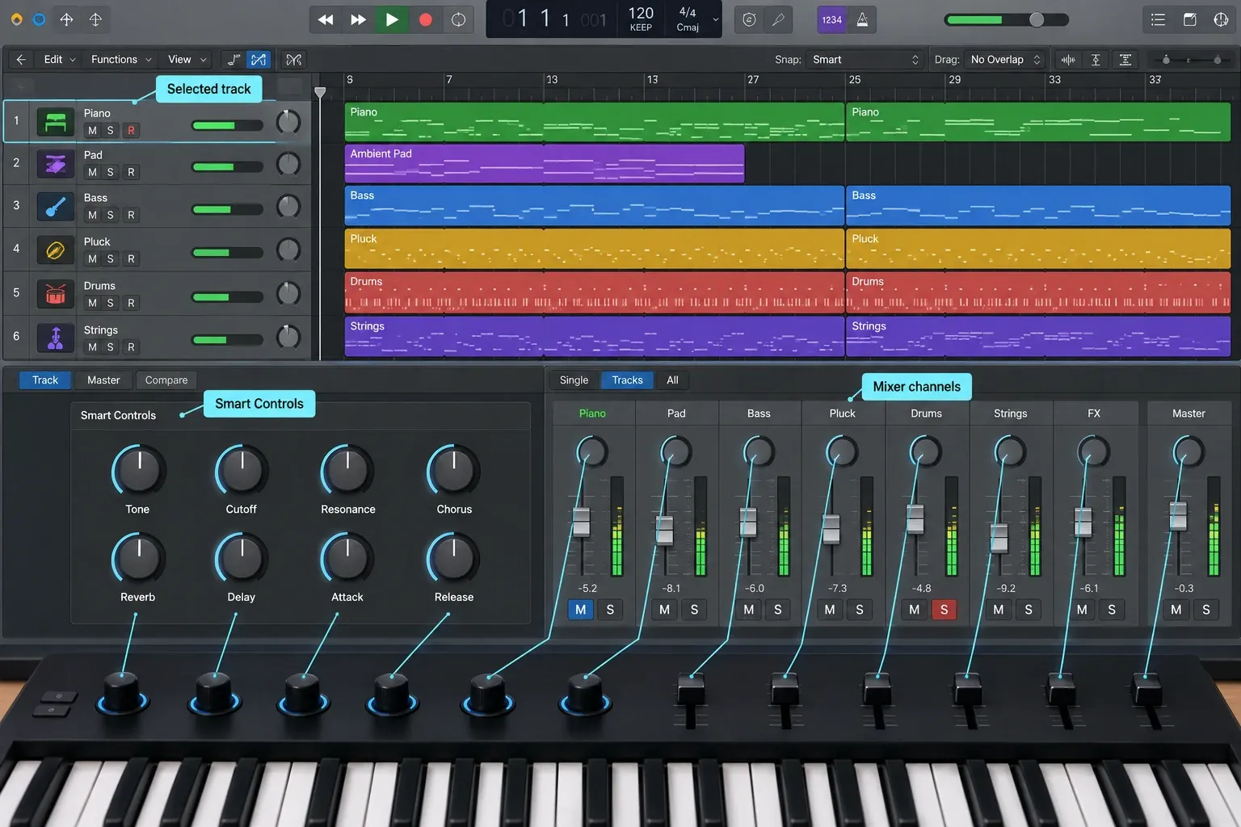Mute the Bass track in track header
The image size is (1241, 827).
tap(92, 215)
